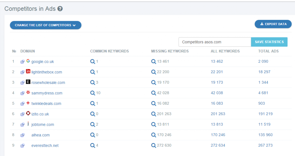Click the Common Keywords column header
Viewport: 295px width, 156px height.
109,51
